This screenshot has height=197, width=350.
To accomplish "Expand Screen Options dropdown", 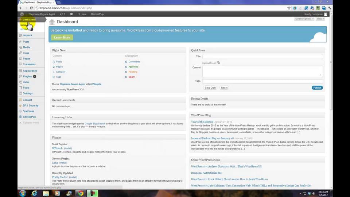I will (x=304, y=19).
